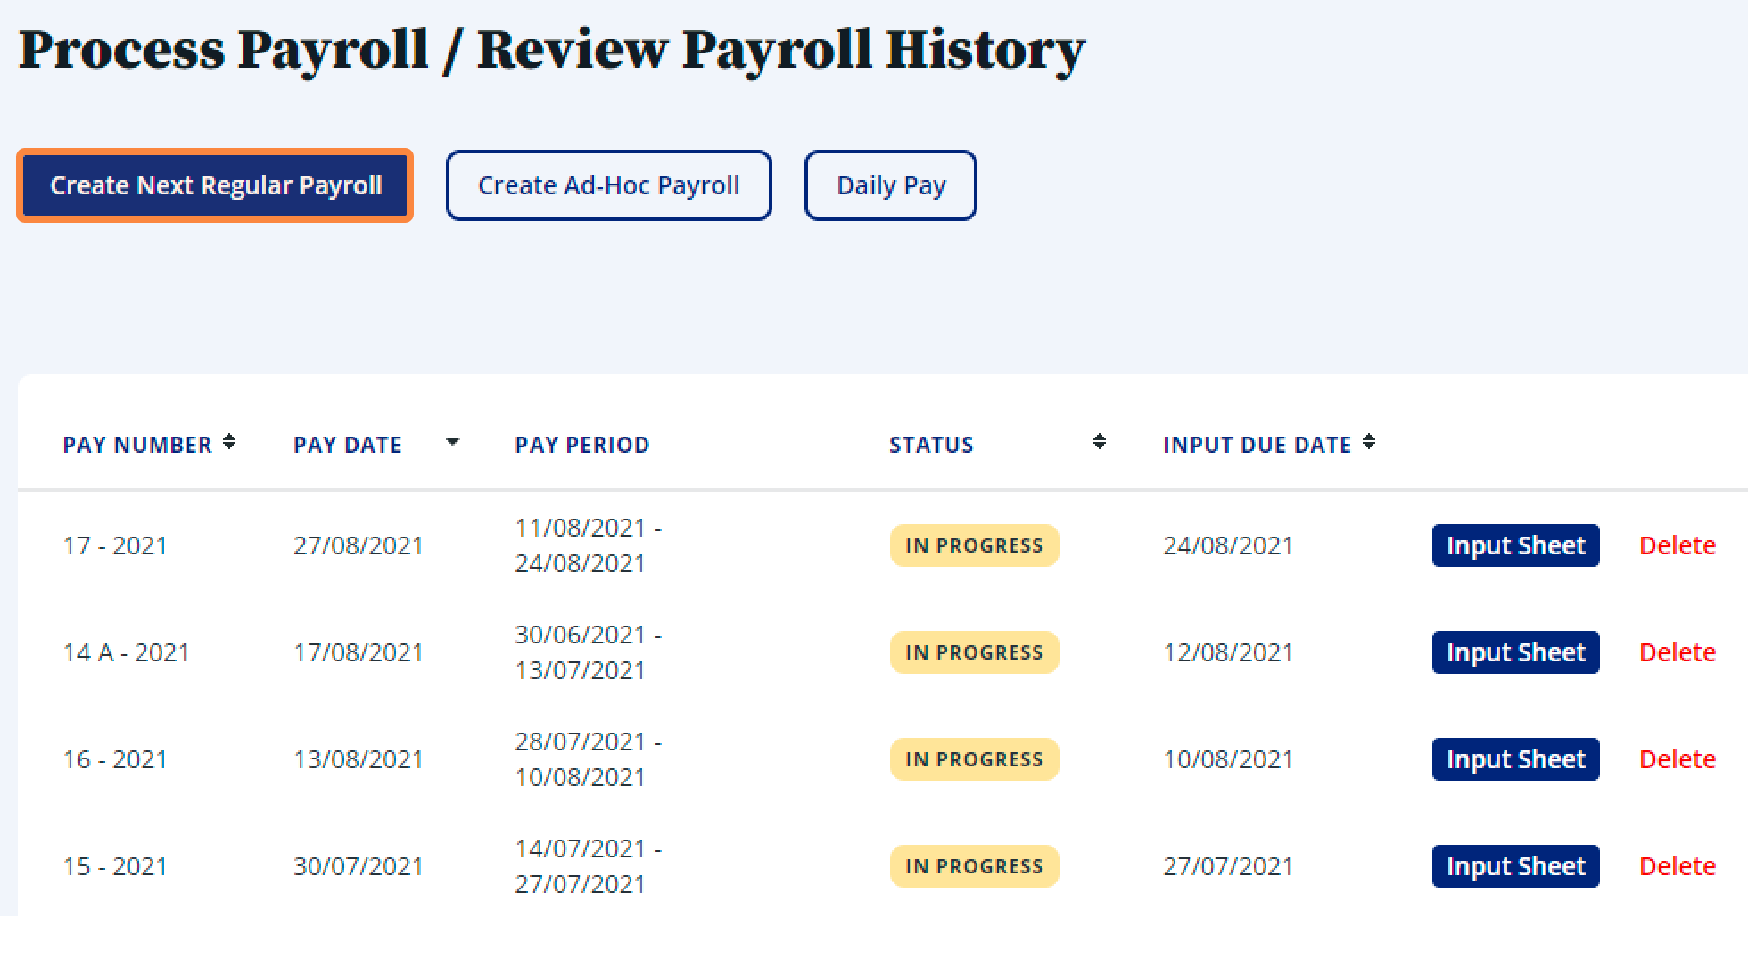
Task: Click input due date 12/08/2021
Action: 1228,652
